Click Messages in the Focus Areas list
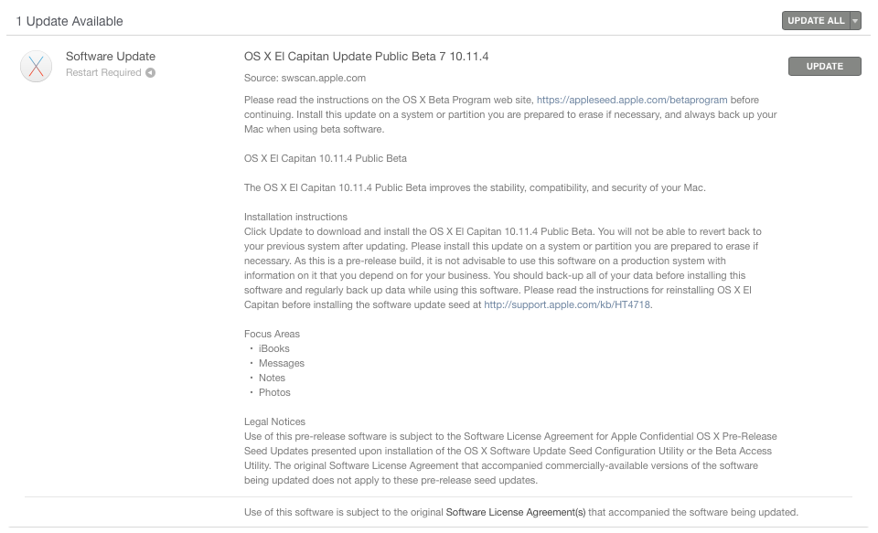This screenshot has height=533, width=878. click(x=281, y=363)
